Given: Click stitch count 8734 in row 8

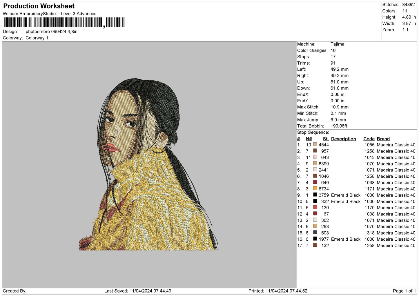Looking at the screenshot, I should tap(324, 189).
